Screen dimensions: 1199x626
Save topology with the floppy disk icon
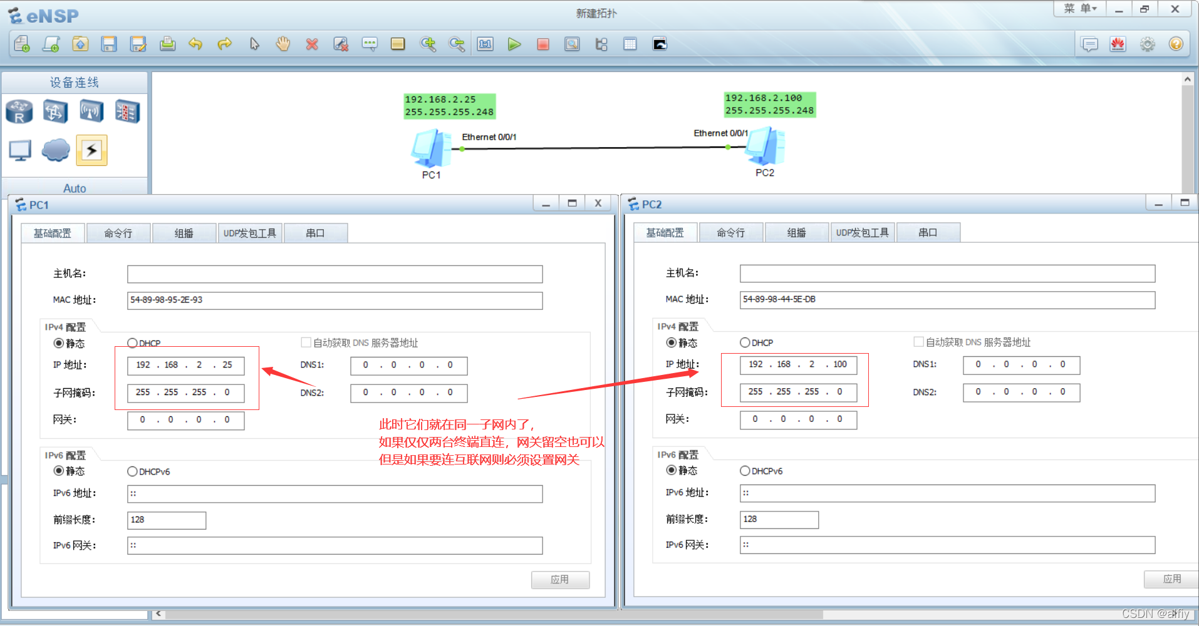[109, 44]
